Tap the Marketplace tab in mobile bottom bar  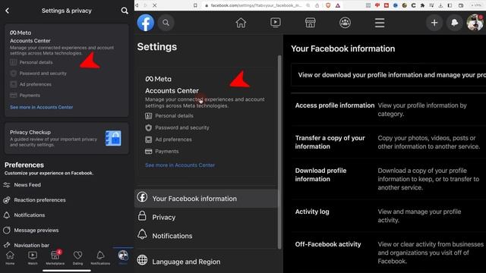tap(55, 258)
